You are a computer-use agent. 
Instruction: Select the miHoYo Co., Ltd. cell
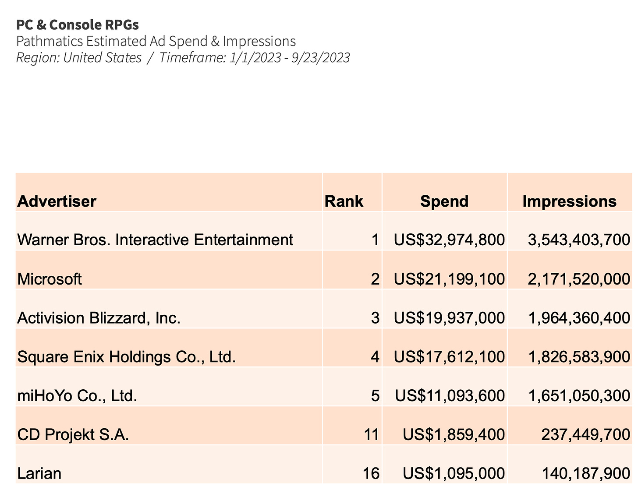(77, 395)
